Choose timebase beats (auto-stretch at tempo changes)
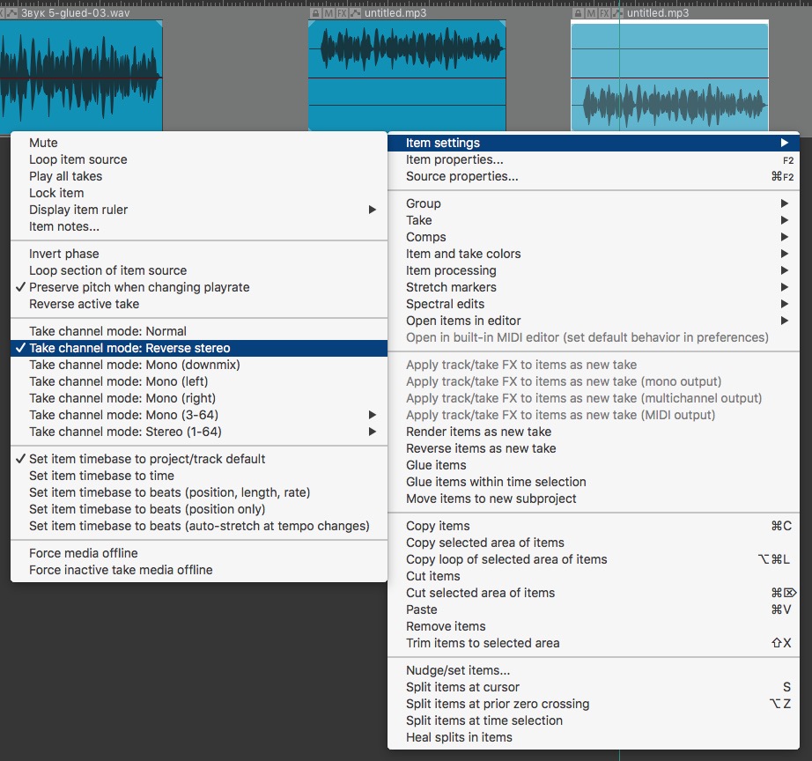Screen dimensions: 812x761 (199, 526)
